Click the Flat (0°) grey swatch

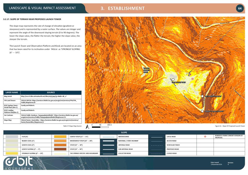[x=11, y=137]
